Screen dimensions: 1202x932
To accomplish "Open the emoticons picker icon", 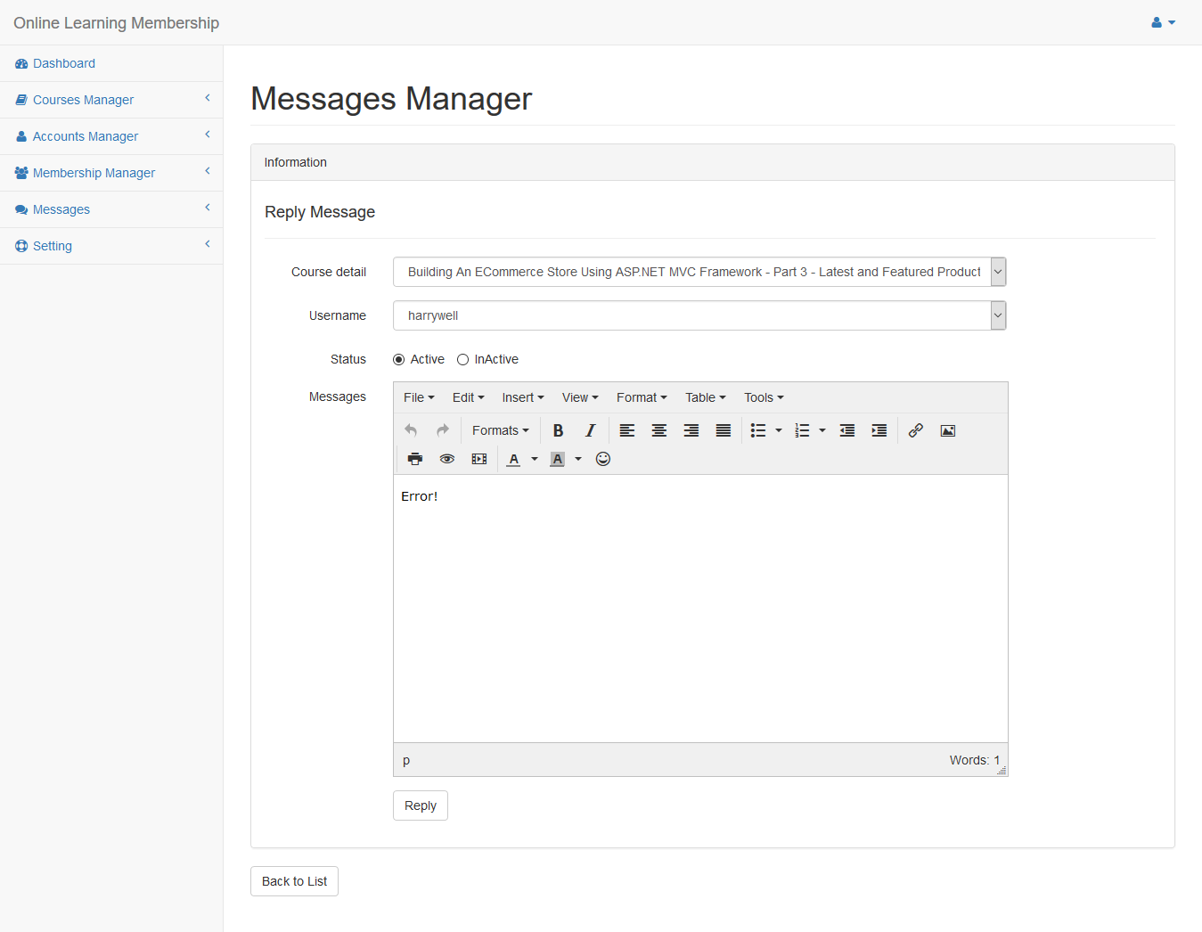I will pyautogui.click(x=603, y=459).
